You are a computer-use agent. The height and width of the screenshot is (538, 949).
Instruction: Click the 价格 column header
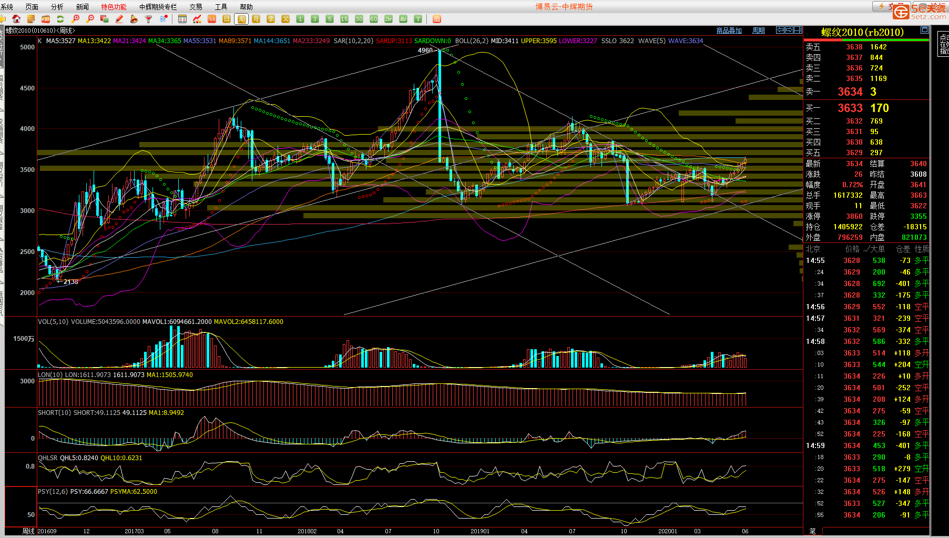pos(852,249)
